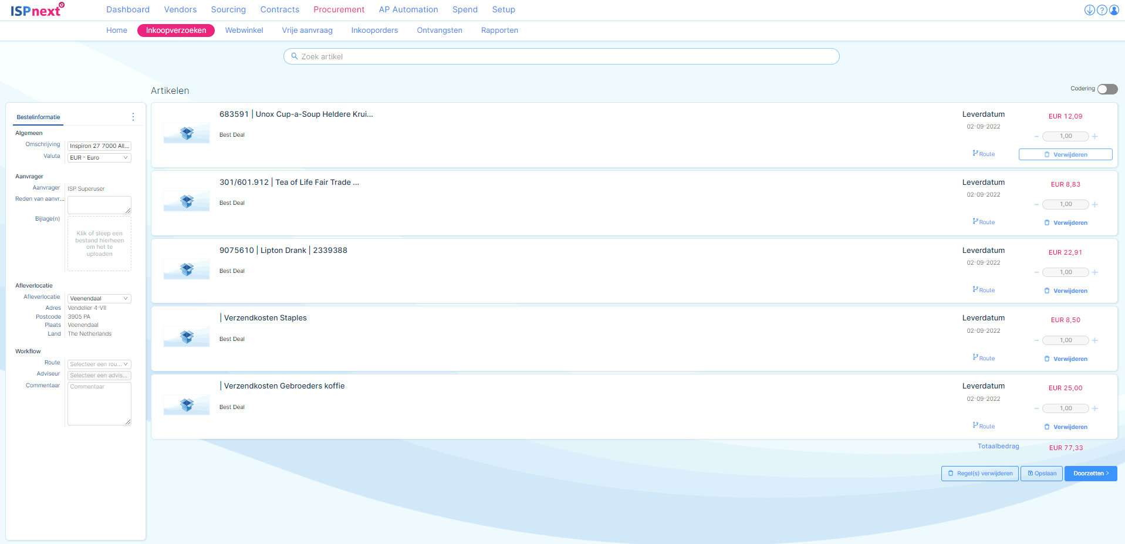This screenshot has width=1125, height=544.
Task: Increase quantity of Verzendkosten Staples
Action: click(1095, 340)
